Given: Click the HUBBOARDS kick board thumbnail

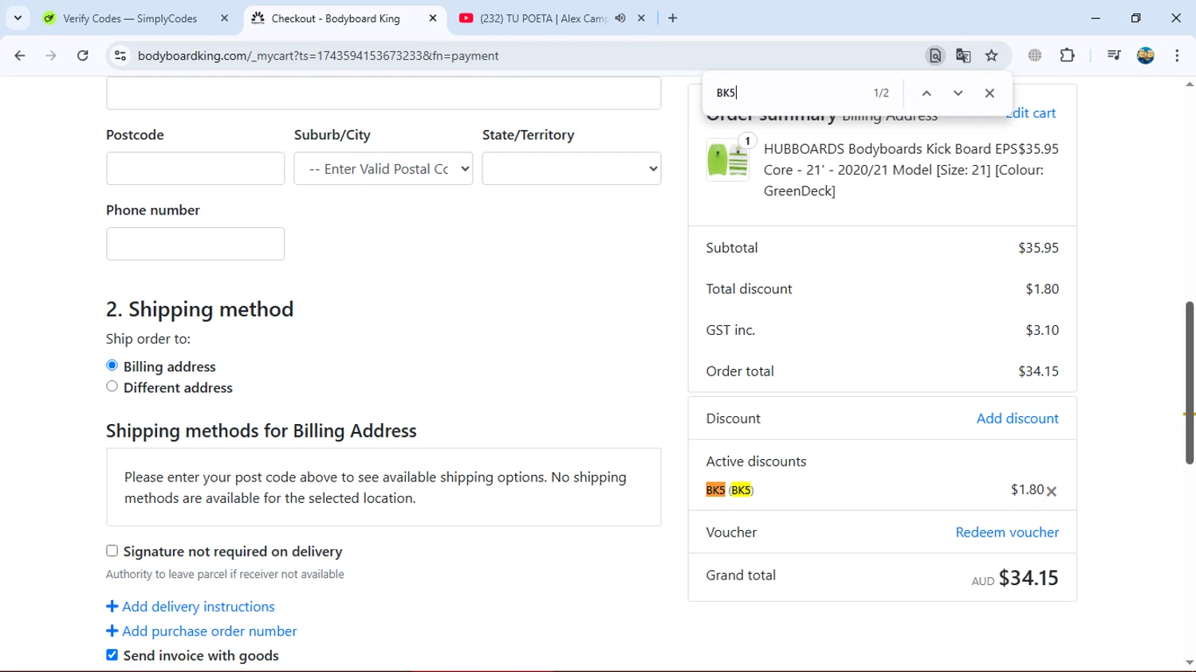Looking at the screenshot, I should [x=728, y=159].
